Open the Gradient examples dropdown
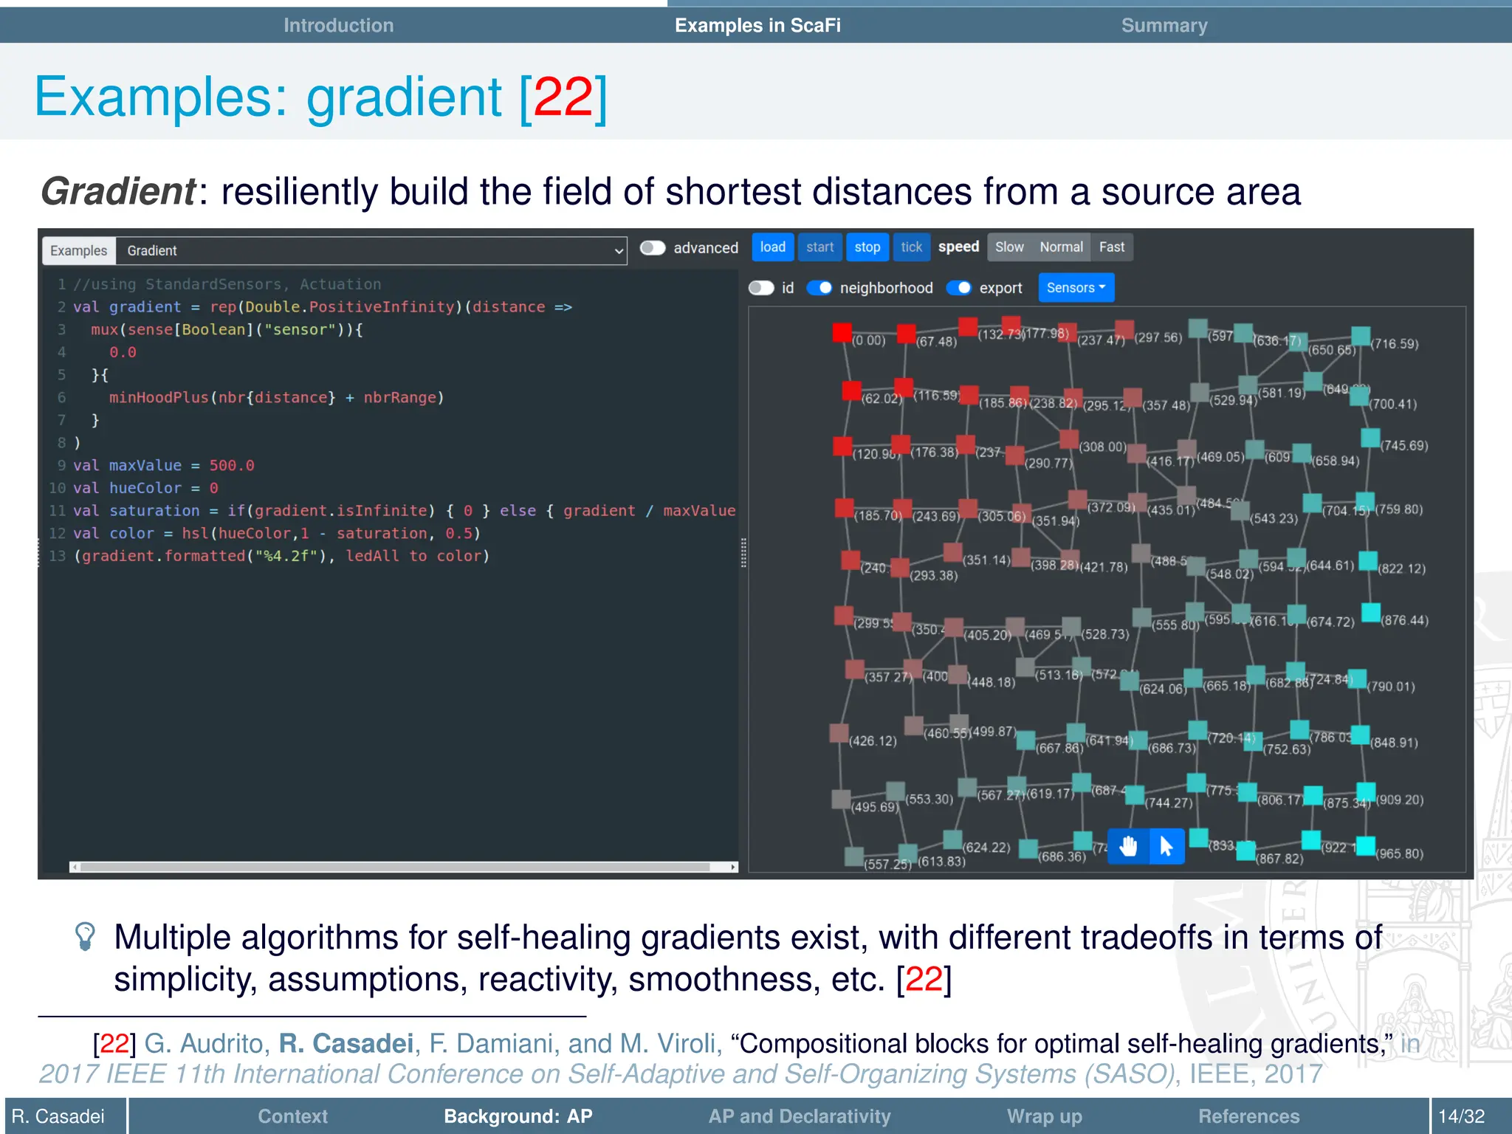This screenshot has height=1134, width=1512. point(372,251)
